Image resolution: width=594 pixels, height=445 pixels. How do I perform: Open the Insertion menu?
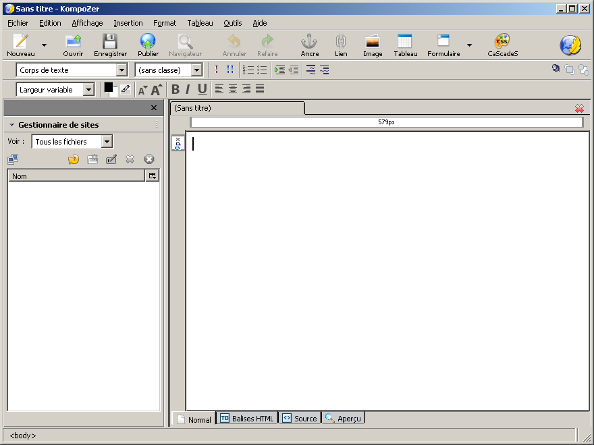[128, 23]
